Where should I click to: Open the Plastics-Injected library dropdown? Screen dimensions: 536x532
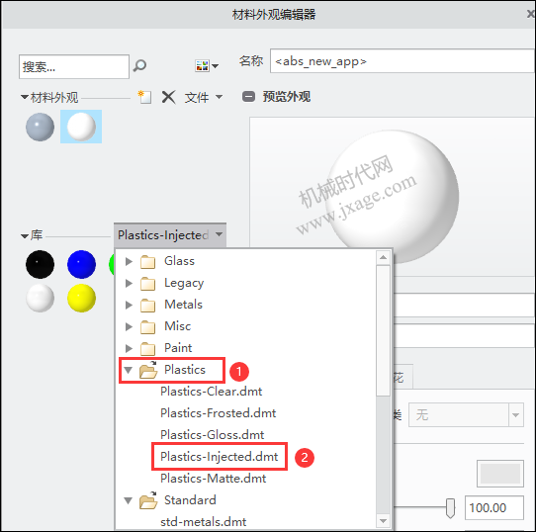170,235
